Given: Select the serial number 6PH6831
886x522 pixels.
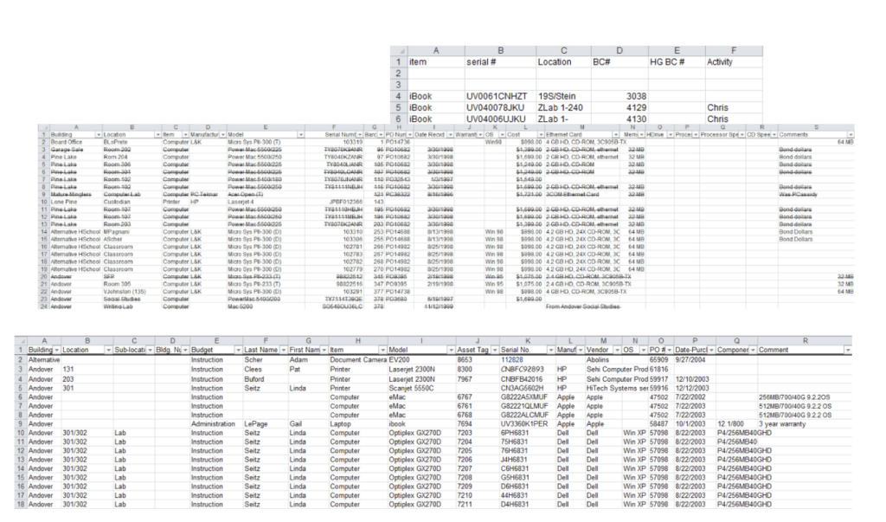Looking at the screenshot, I should click(527, 433).
